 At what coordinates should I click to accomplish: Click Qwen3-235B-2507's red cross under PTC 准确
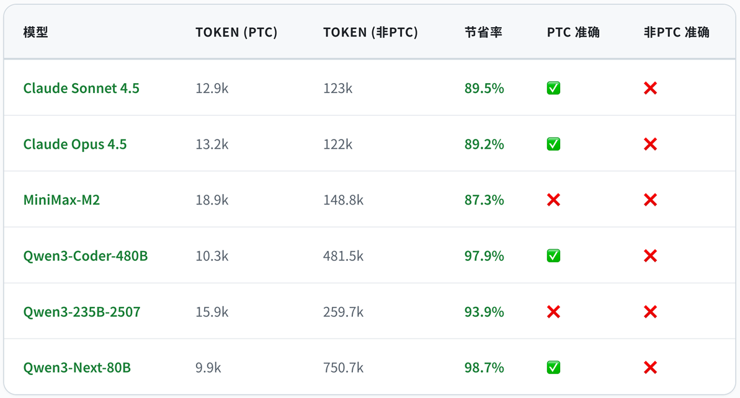point(553,312)
